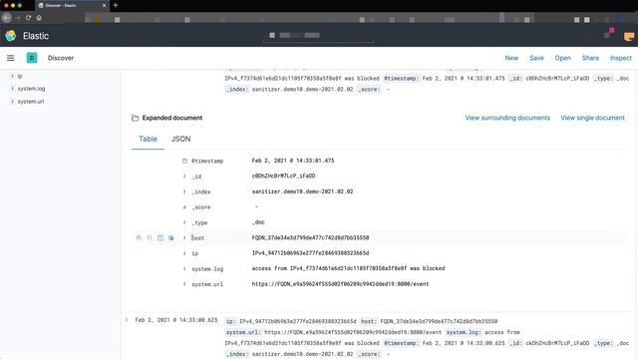Click the Elastic logo icon

click(11, 36)
